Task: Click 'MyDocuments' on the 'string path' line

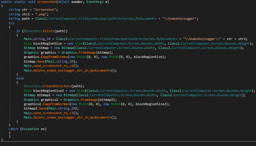Action: pyautogui.click(x=146, y=19)
